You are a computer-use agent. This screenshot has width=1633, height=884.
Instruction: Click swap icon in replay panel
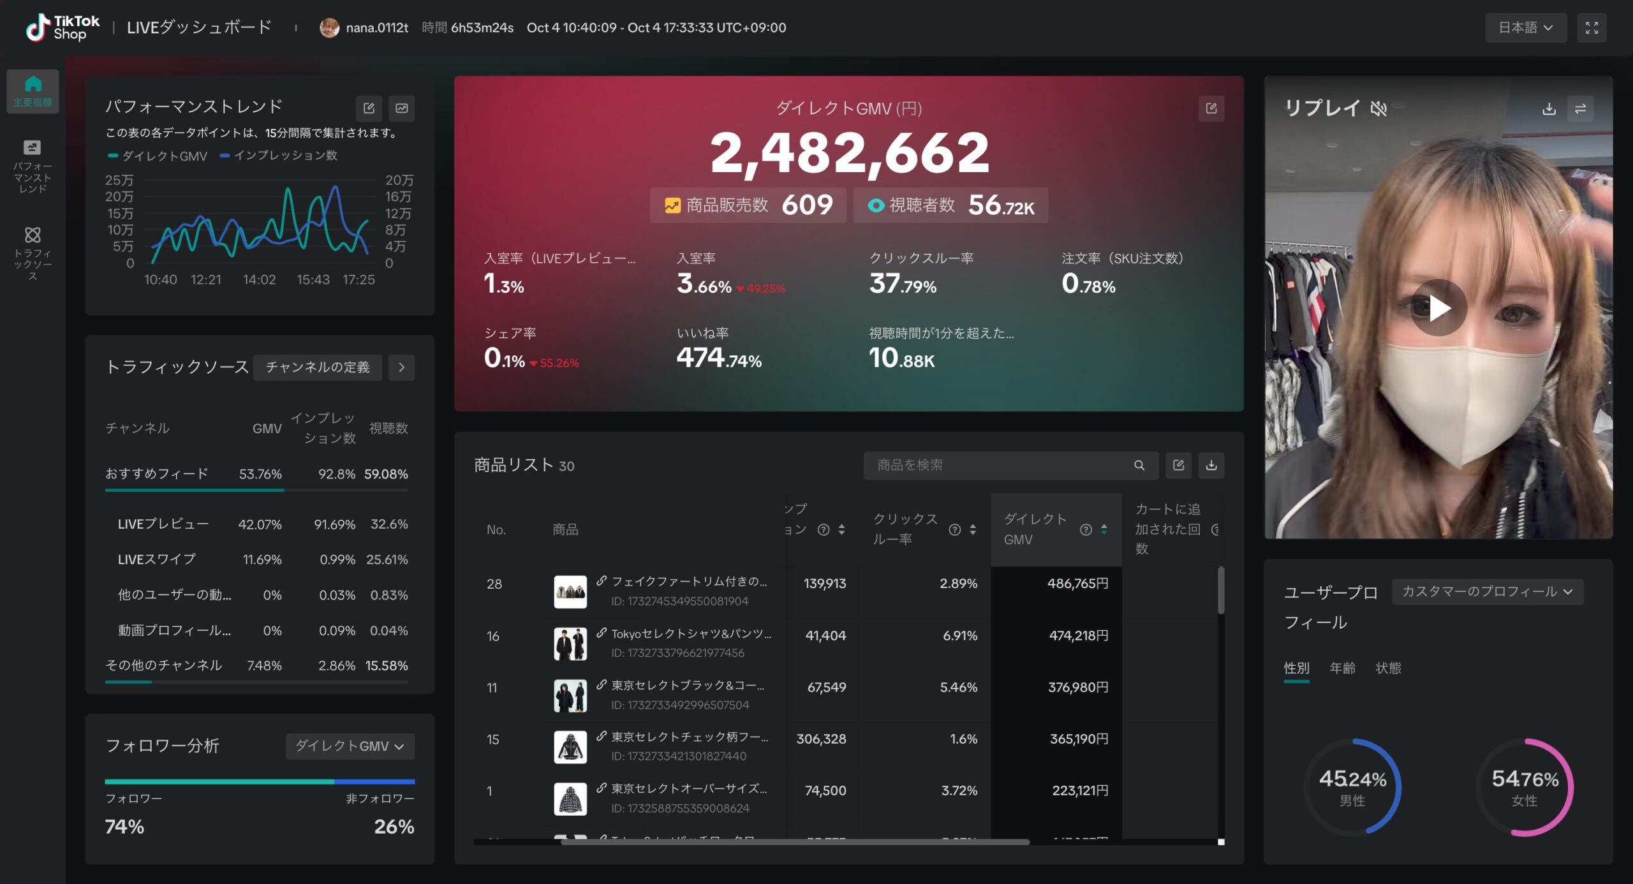pos(1580,109)
